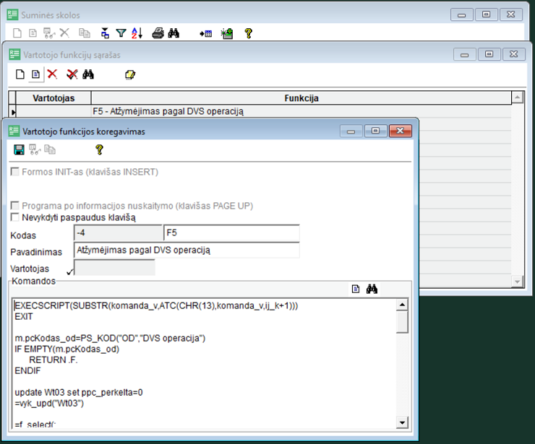Click the binoculars search icon above the Komandos box

pos(372,289)
